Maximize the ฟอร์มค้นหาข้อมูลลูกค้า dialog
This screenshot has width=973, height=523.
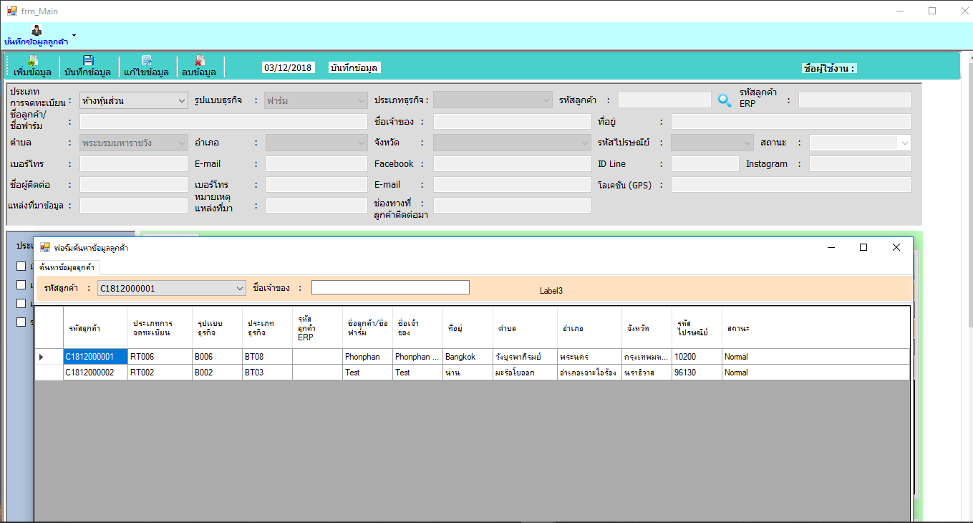coord(863,247)
